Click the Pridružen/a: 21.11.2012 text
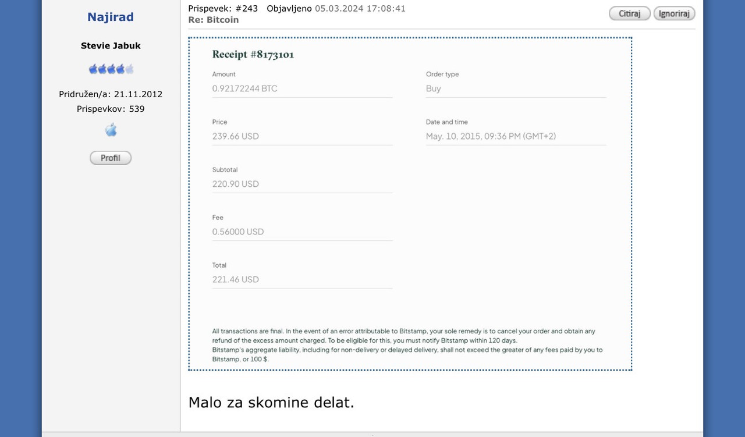The image size is (745, 437). (x=111, y=94)
